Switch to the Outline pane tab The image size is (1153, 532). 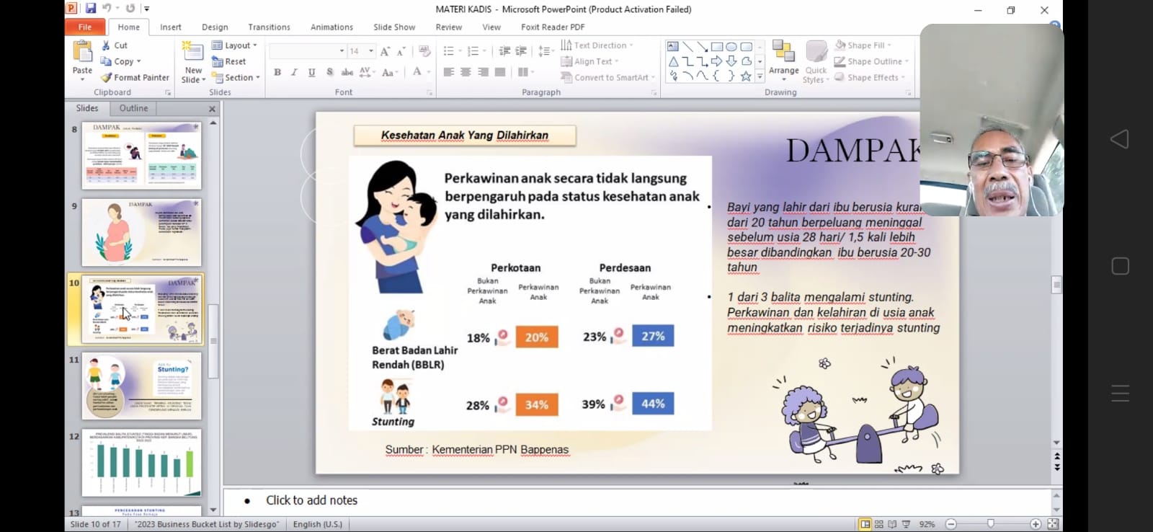(x=133, y=108)
